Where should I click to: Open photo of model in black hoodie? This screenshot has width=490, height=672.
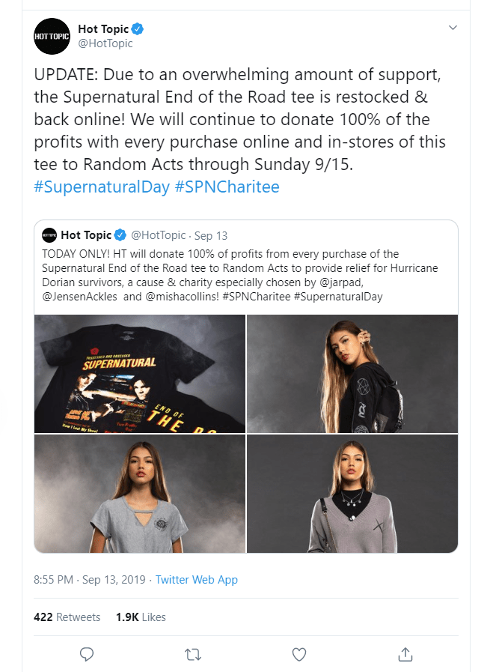352,373
